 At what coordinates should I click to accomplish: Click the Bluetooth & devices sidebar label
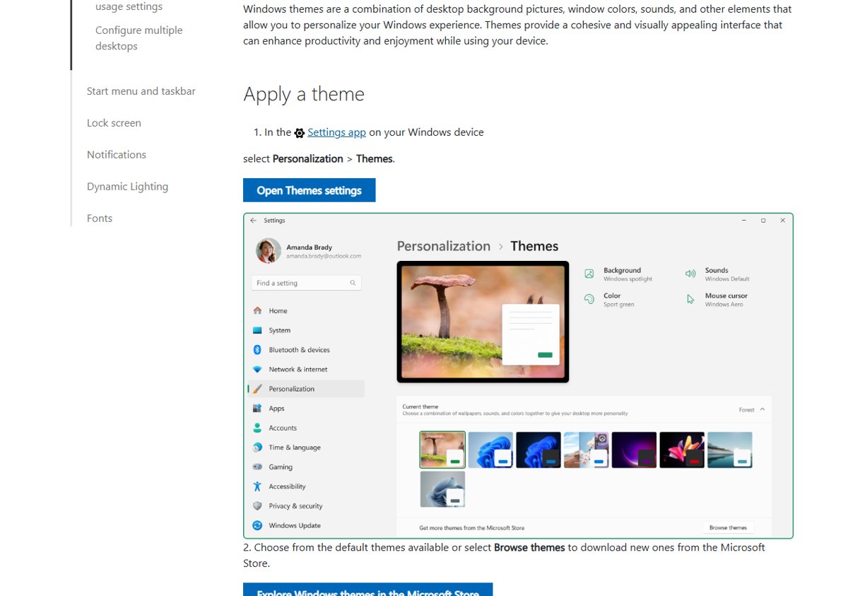(299, 349)
